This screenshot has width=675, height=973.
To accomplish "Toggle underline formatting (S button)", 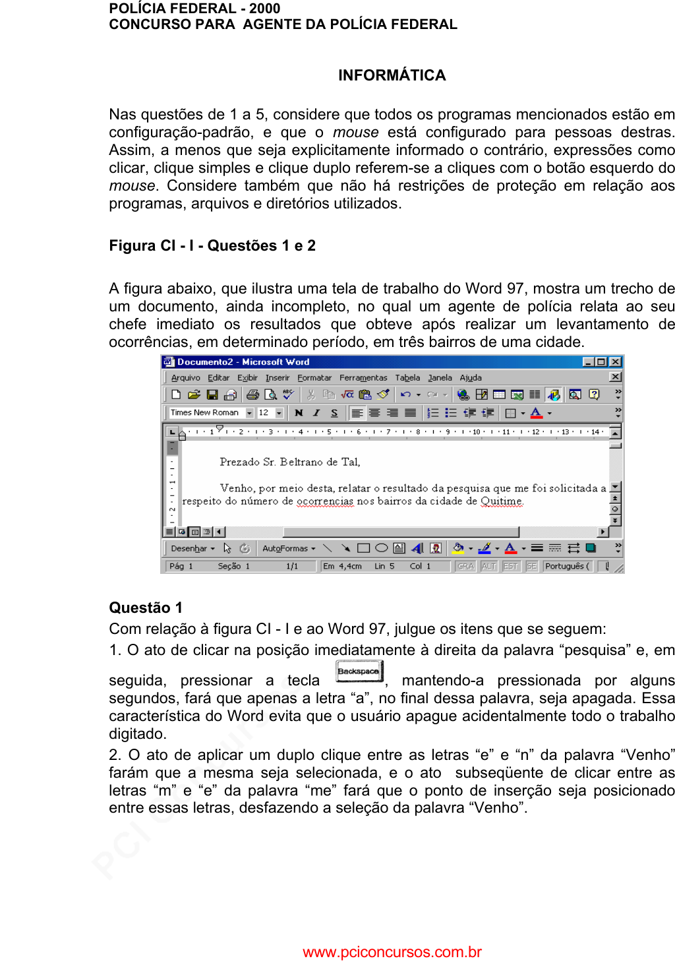I will (x=334, y=413).
